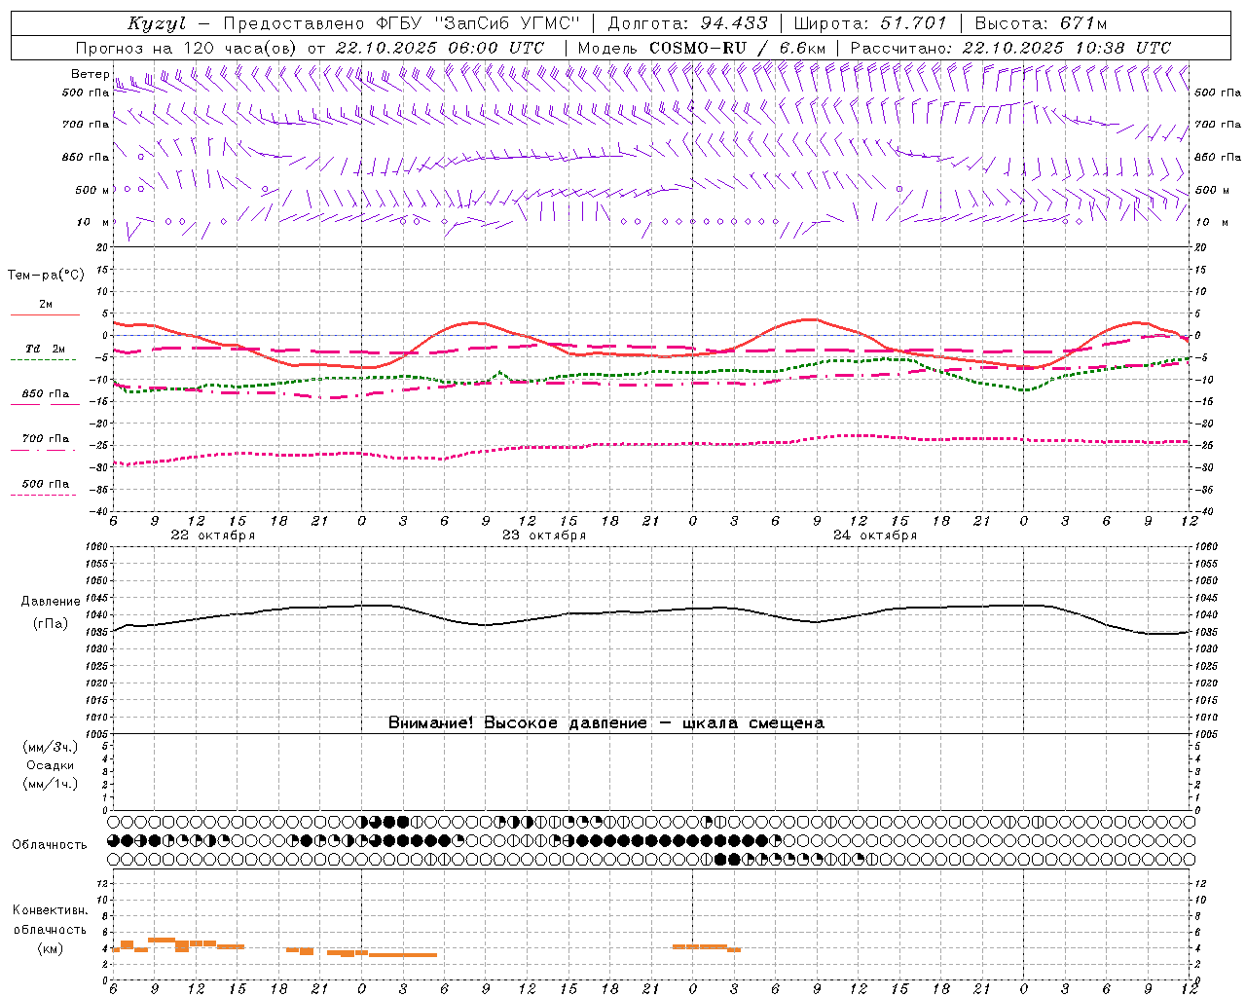Image resolution: width=1246 pixels, height=997 pixels.
Task: Click the 24 октября date label
Action: coord(875,535)
